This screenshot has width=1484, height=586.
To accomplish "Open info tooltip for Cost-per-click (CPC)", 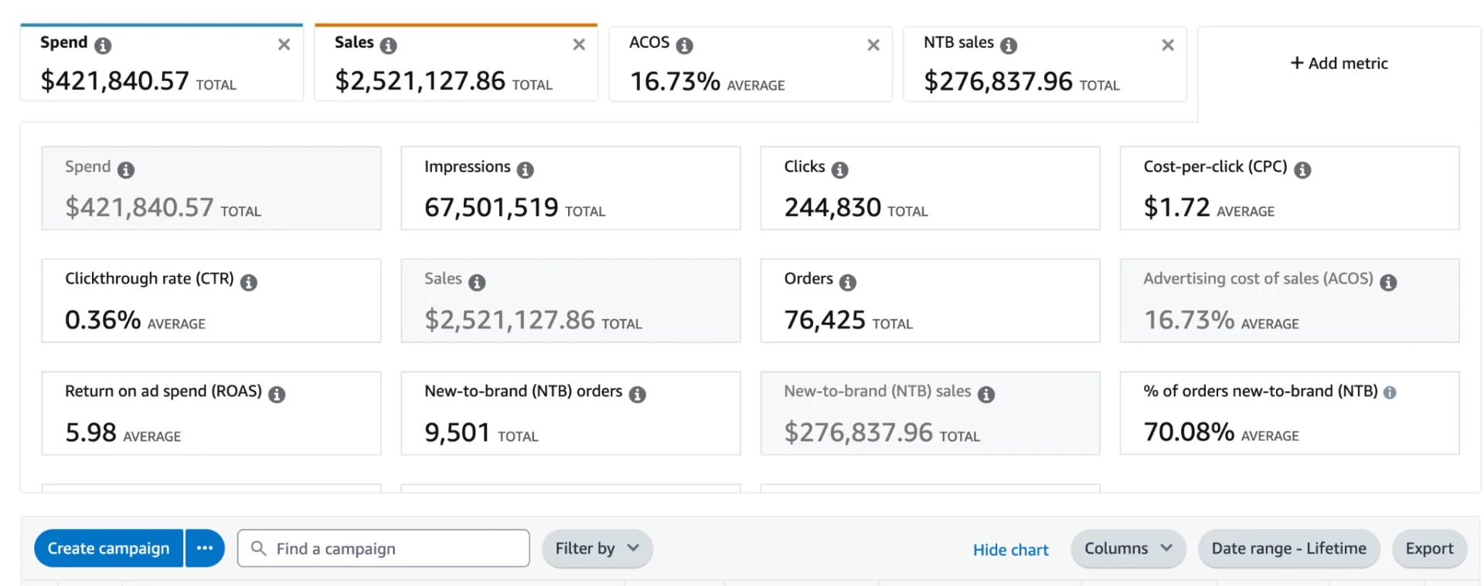I will point(1302,169).
